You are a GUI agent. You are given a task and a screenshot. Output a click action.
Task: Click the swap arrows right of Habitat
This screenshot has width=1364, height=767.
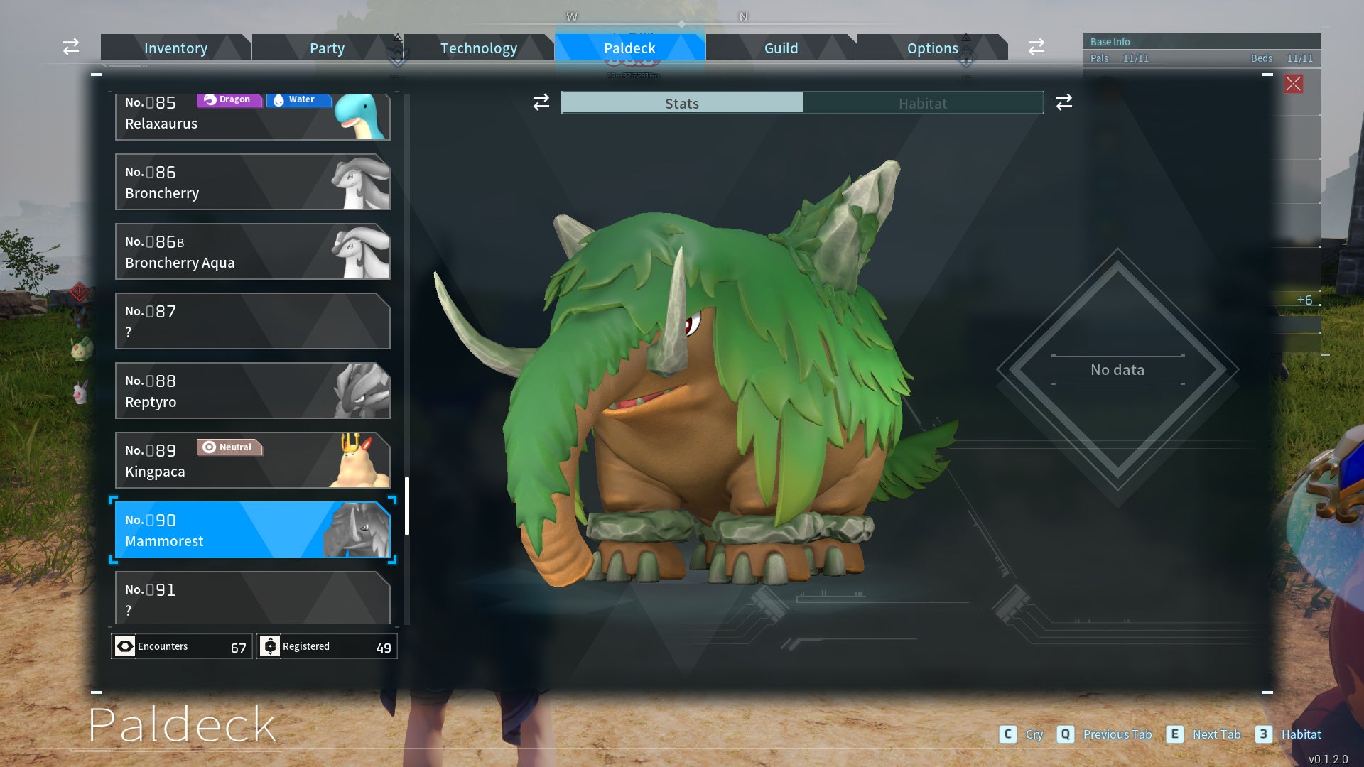click(x=1064, y=102)
